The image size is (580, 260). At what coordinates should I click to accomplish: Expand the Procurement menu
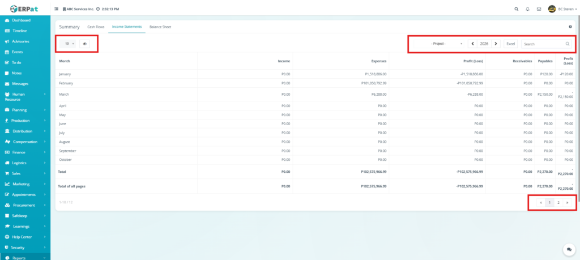pos(25,205)
